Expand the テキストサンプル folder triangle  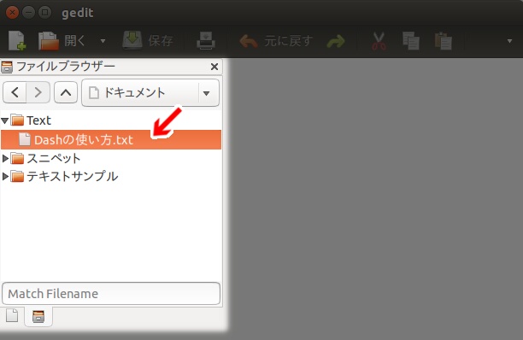tap(5, 176)
